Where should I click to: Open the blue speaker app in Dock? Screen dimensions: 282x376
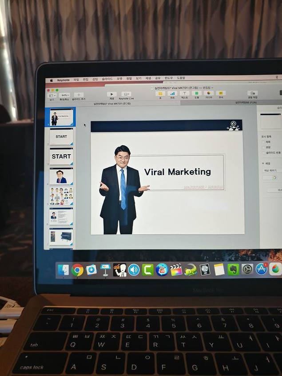click(134, 270)
